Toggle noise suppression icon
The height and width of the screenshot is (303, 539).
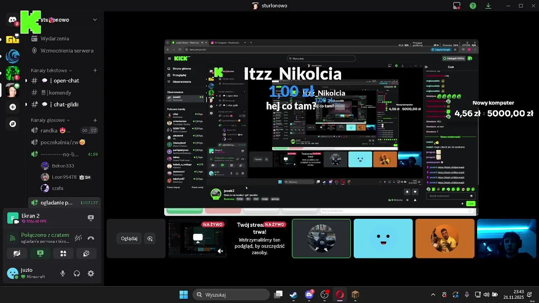pyautogui.click(x=78, y=238)
